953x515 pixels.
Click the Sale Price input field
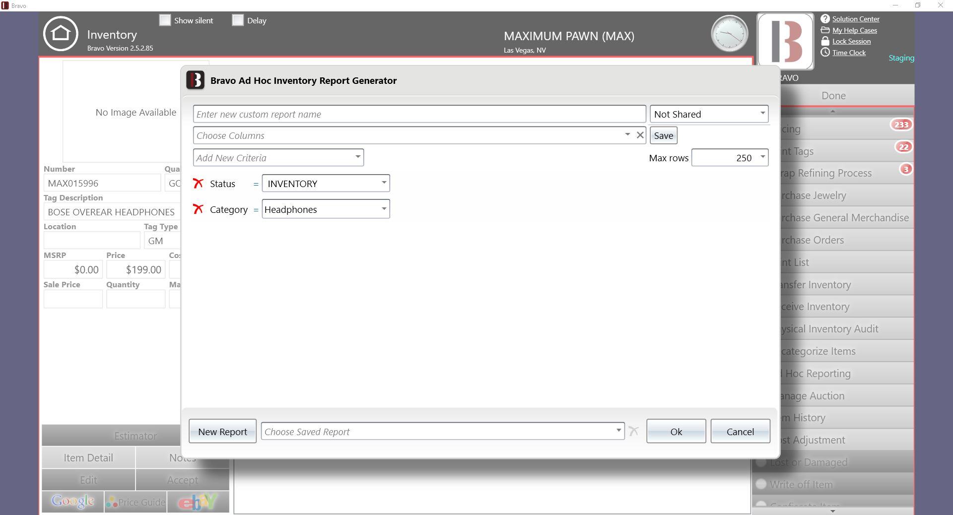tap(73, 299)
